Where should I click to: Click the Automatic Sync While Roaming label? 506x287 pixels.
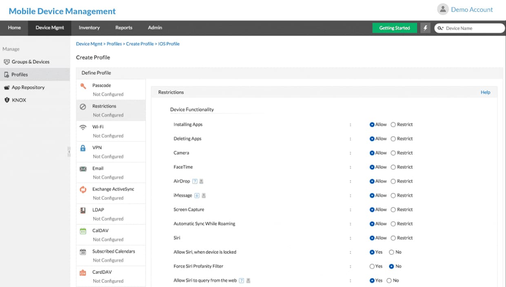(204, 224)
